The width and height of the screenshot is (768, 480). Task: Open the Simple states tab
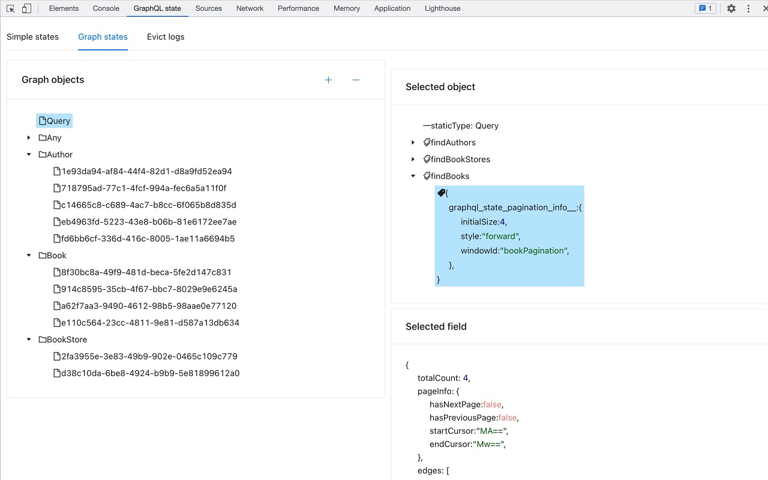point(32,37)
